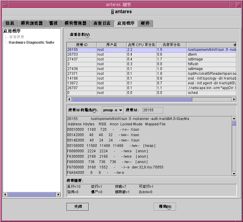
Task: Click the 休眠=7 summary value
Action: click(x=121, y=187)
